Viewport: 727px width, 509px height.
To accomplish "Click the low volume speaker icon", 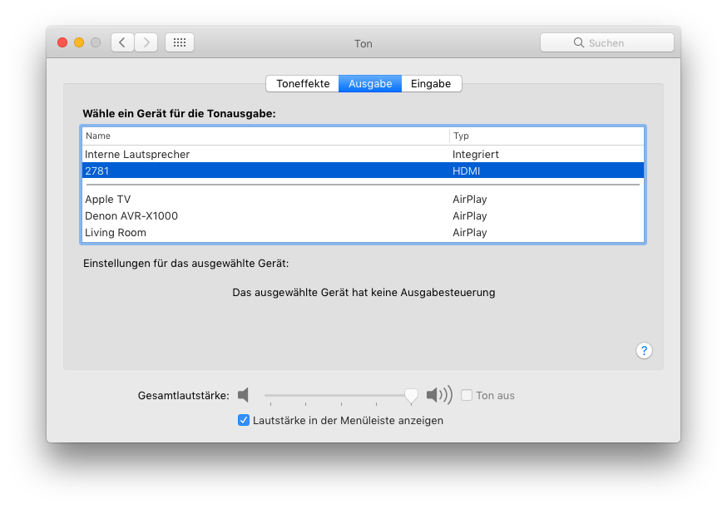I will 244,395.
